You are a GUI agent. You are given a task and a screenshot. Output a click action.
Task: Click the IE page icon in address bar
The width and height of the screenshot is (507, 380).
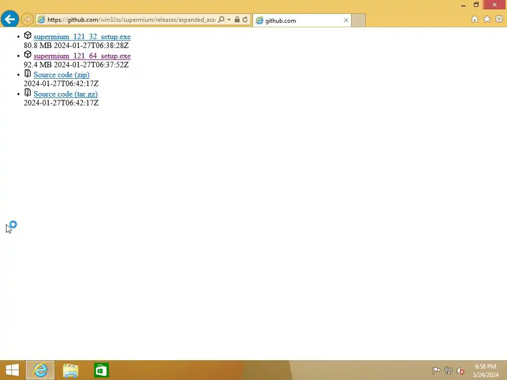tap(41, 20)
